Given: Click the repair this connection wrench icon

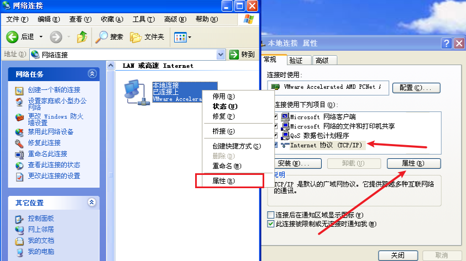Looking at the screenshot, I should (19, 143).
